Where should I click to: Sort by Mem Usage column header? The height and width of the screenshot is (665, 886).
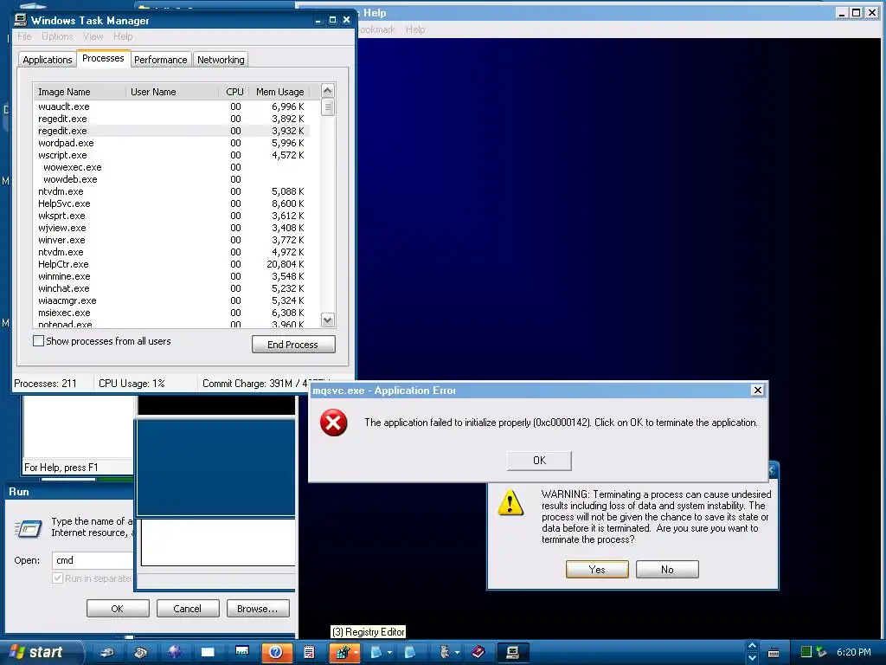pos(279,92)
